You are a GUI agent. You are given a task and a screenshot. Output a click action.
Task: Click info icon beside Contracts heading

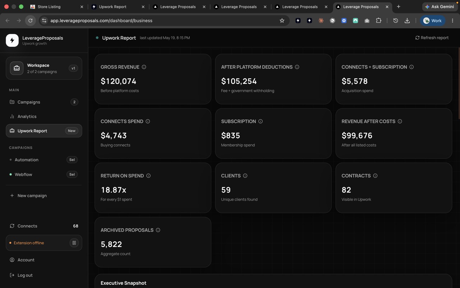click(375, 176)
